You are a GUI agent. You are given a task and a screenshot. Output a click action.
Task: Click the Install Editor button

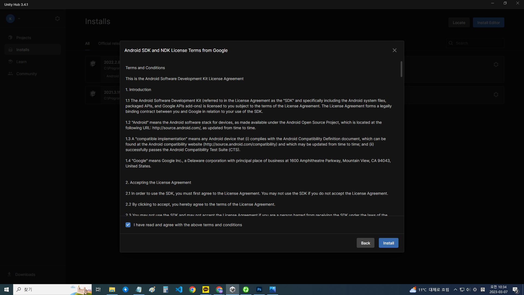coord(489,22)
